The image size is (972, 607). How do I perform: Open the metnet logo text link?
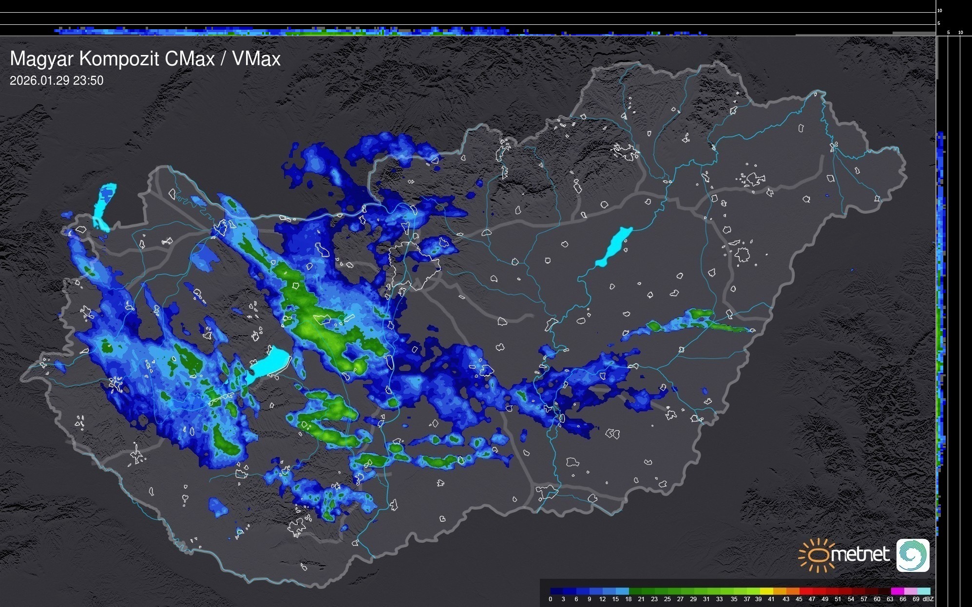[860, 555]
